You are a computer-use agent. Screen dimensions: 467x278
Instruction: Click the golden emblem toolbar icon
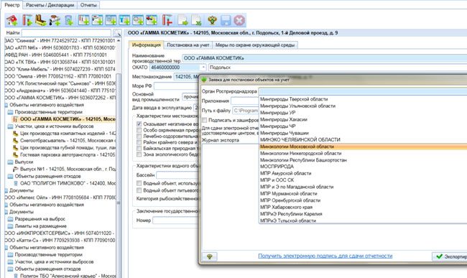tap(213, 20)
